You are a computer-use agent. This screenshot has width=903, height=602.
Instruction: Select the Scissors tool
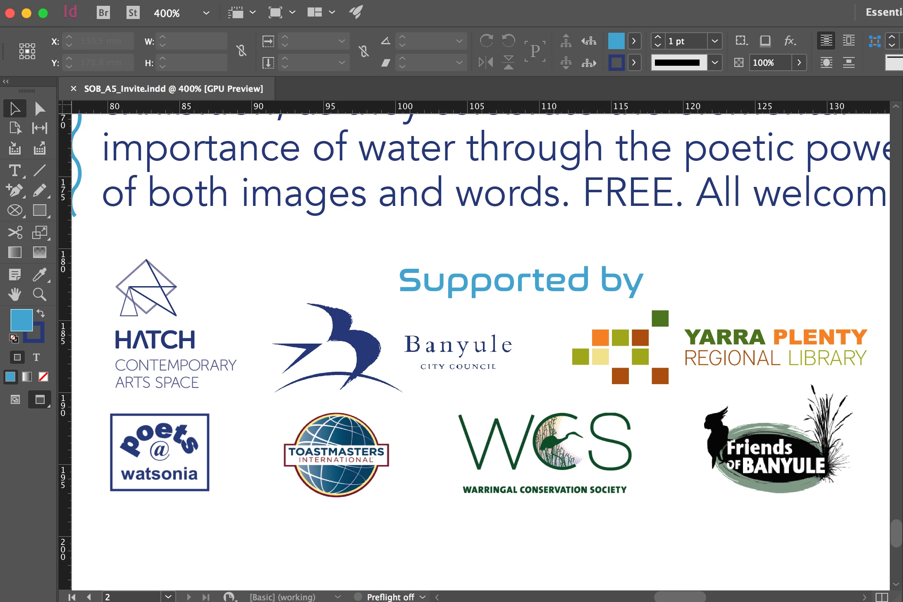(15, 232)
